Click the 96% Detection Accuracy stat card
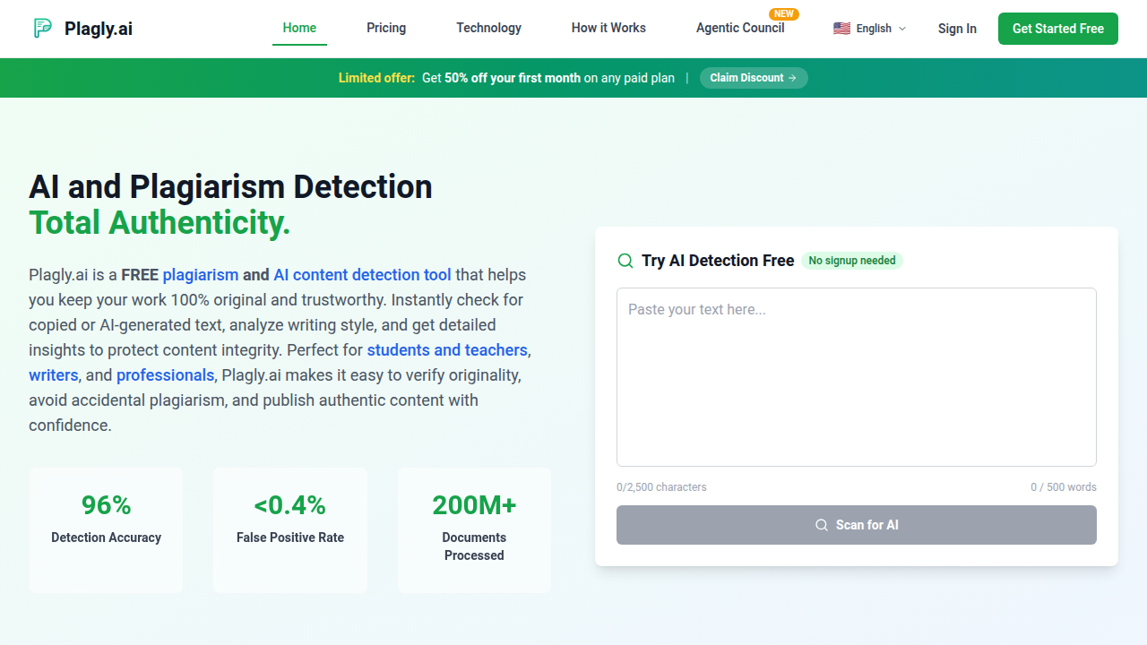The width and height of the screenshot is (1147, 645). tap(106, 530)
